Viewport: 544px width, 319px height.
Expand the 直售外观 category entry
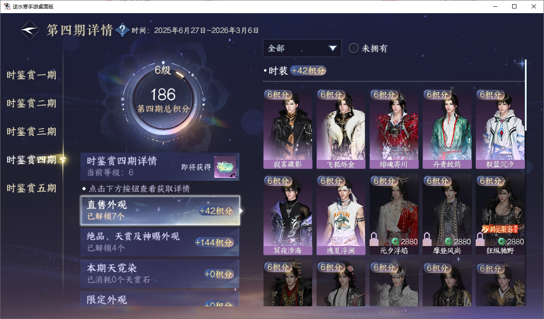160,210
